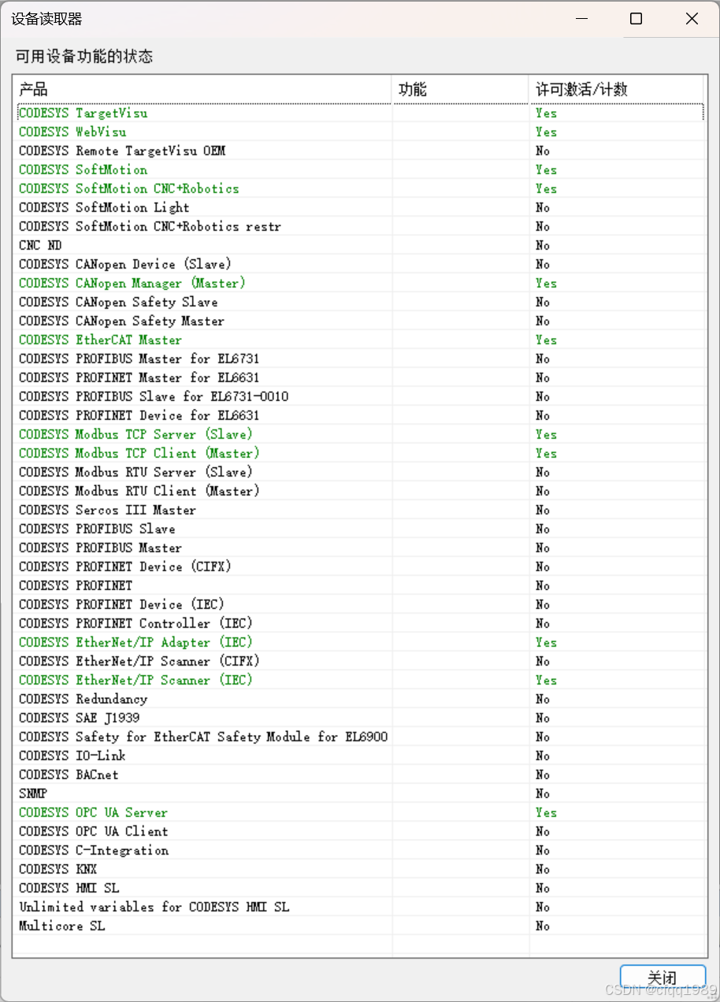Select the CODESYS KNX row
The height and width of the screenshot is (1002, 720).
(360, 869)
